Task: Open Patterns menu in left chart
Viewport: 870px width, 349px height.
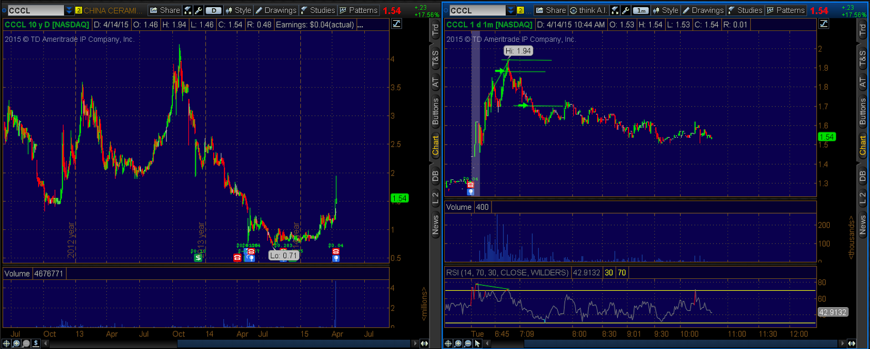Action: 358,10
